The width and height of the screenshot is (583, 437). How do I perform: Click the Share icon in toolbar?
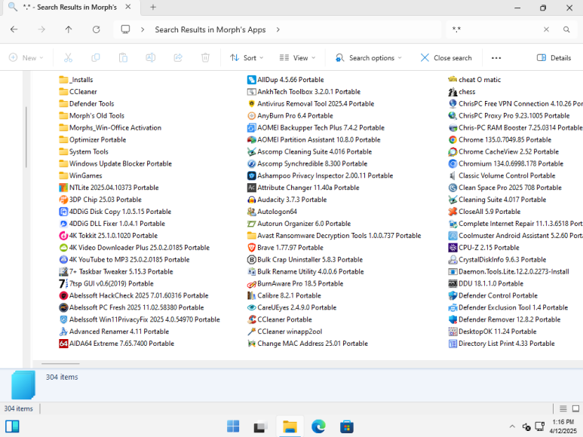coord(178,57)
